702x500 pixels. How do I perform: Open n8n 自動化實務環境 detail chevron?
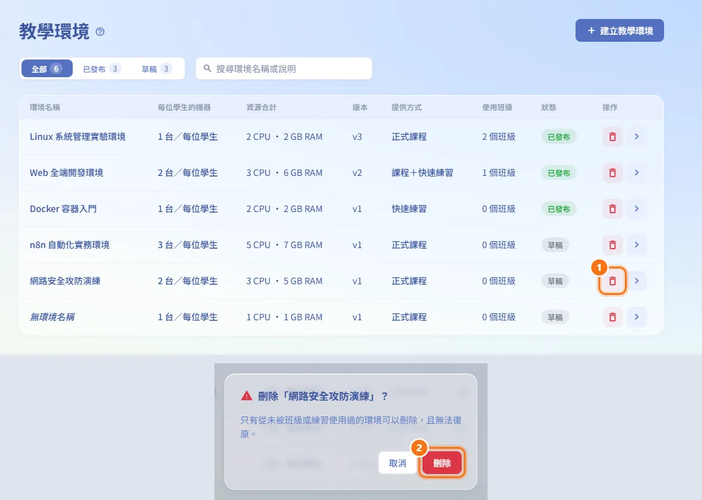coord(637,245)
